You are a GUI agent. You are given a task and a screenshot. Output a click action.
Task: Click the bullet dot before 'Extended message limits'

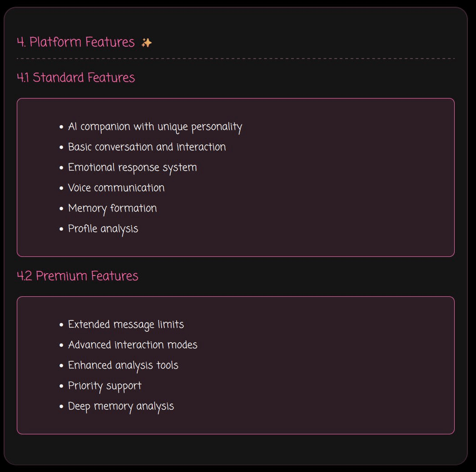(x=61, y=325)
